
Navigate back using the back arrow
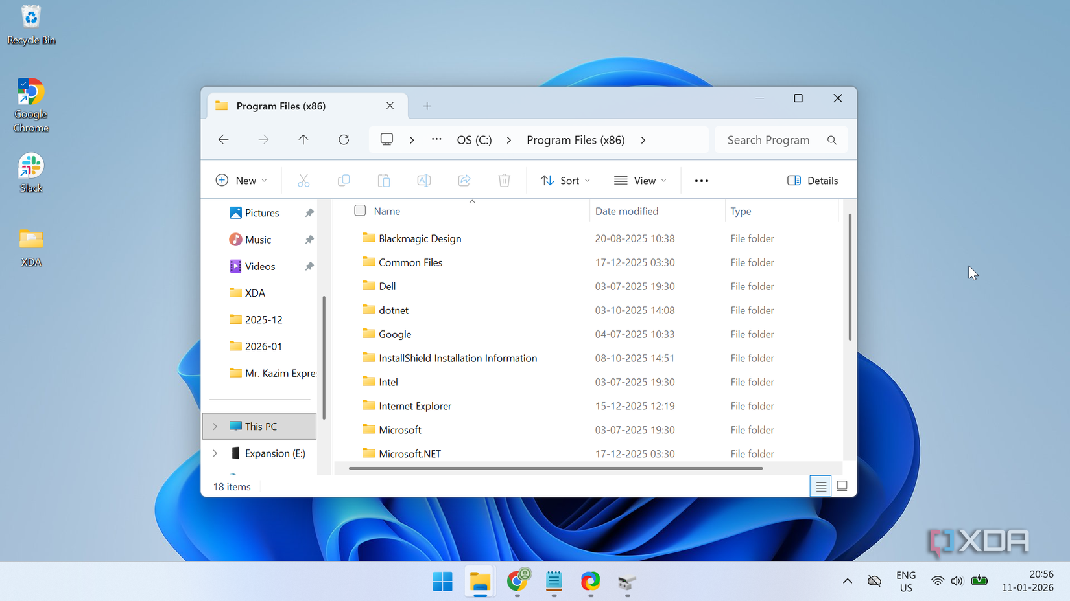pos(223,139)
